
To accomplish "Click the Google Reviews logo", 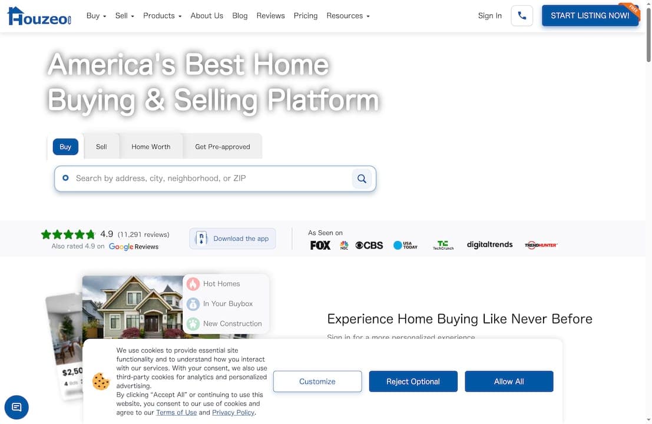I will coord(134,247).
